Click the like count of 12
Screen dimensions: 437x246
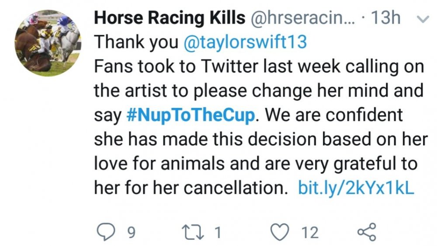point(310,232)
